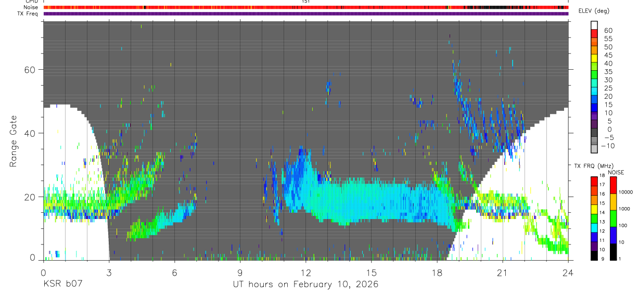Image resolution: width=639 pixels, height=295 pixels.
Task: Pick the black bottom segment of the TX FRQ bar
Action: tap(594, 256)
